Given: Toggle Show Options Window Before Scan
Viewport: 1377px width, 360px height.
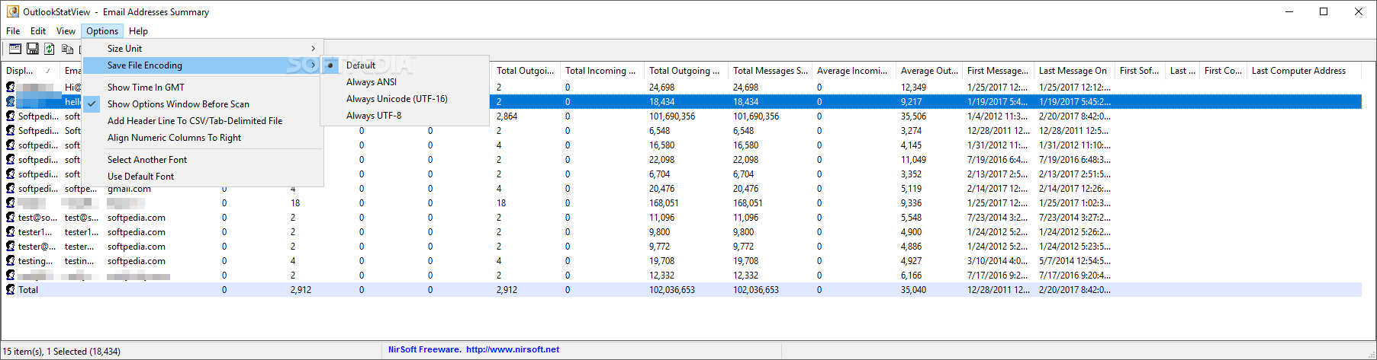Looking at the screenshot, I should (203, 104).
